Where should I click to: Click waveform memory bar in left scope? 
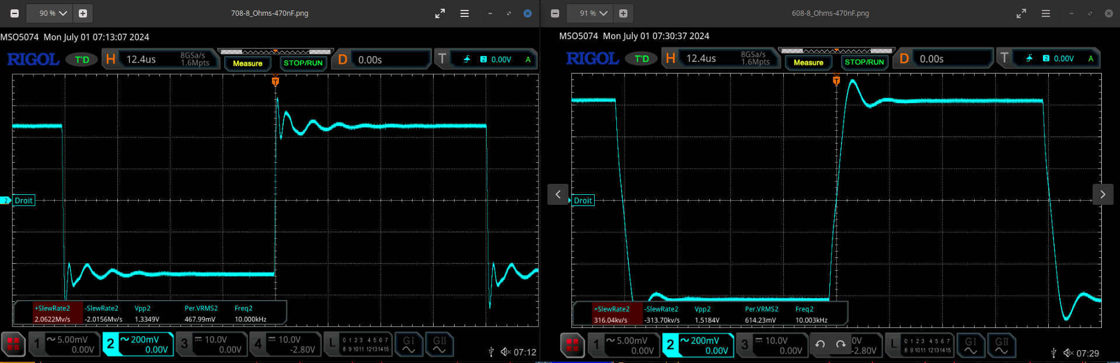[x=275, y=52]
